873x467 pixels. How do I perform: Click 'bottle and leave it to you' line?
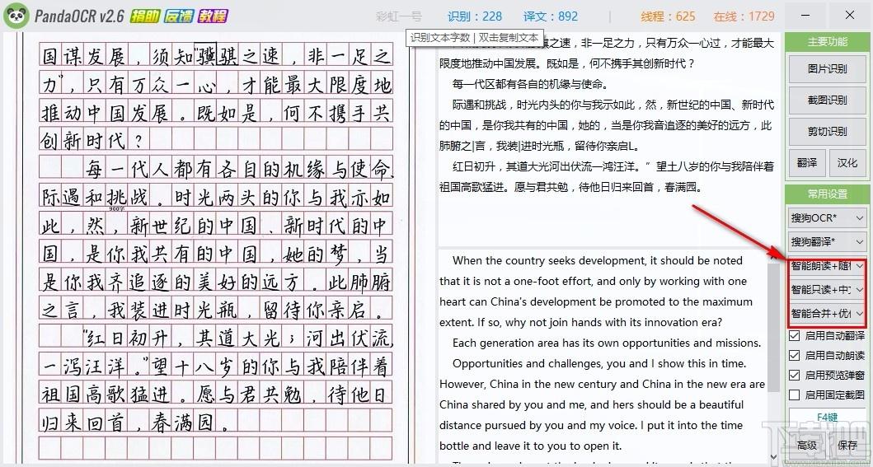point(531,446)
